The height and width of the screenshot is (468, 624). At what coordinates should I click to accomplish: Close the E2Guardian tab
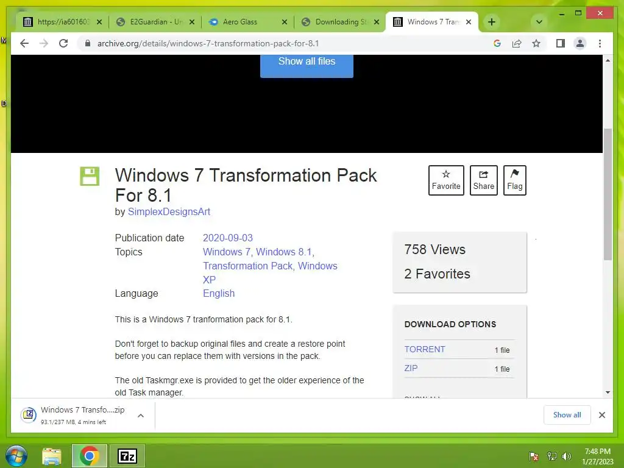192,22
